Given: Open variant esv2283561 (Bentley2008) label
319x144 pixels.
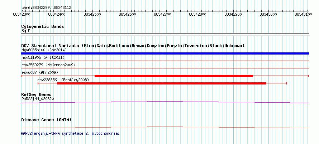Looking at the screenshot, I should pos(63,80).
